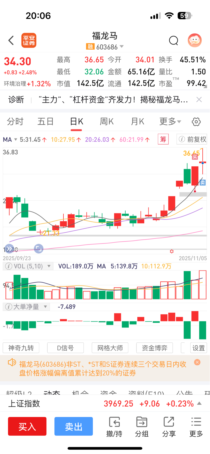Open chart settings gear icon
210x454 pixels.
(196, 122)
